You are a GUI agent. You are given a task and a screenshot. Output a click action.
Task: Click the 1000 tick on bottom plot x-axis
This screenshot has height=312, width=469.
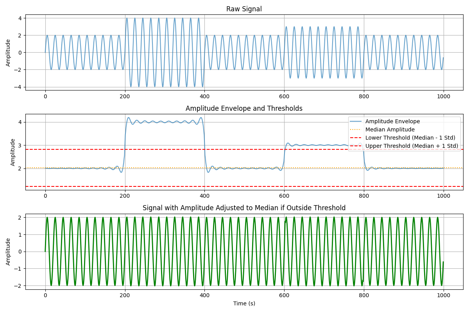(443, 295)
